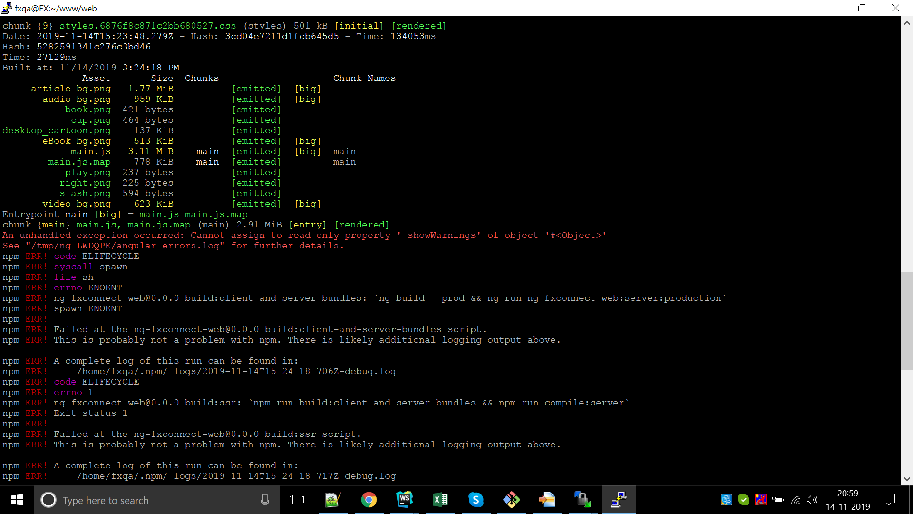Open Wi-Fi network status icon
The image size is (913, 514).
pyautogui.click(x=795, y=500)
